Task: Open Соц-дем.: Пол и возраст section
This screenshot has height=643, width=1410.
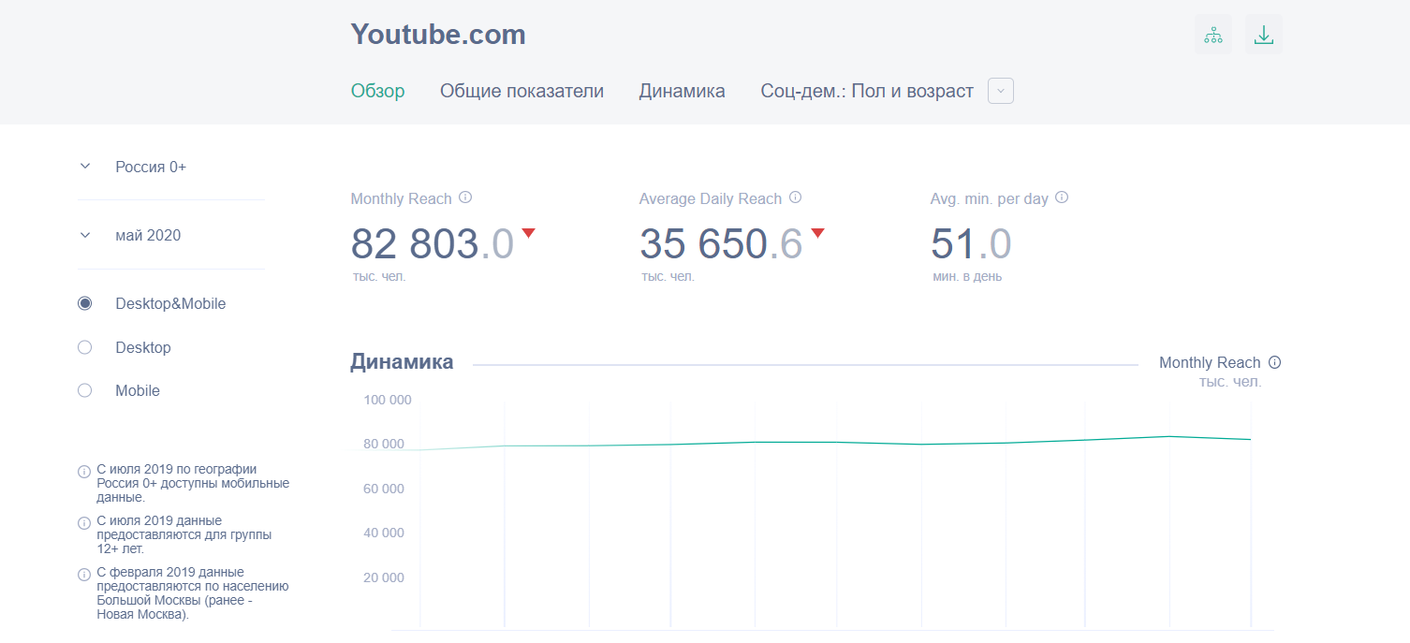Action: (x=866, y=91)
